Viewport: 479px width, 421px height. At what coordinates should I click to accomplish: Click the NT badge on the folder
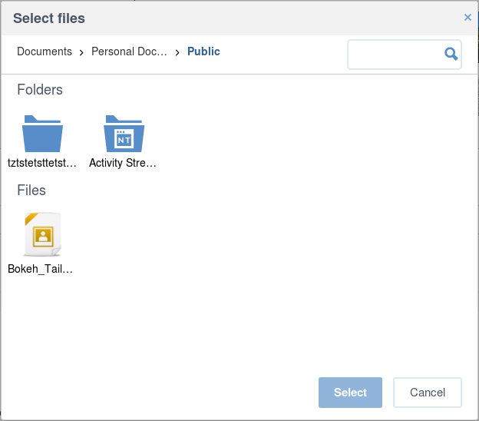pos(124,139)
